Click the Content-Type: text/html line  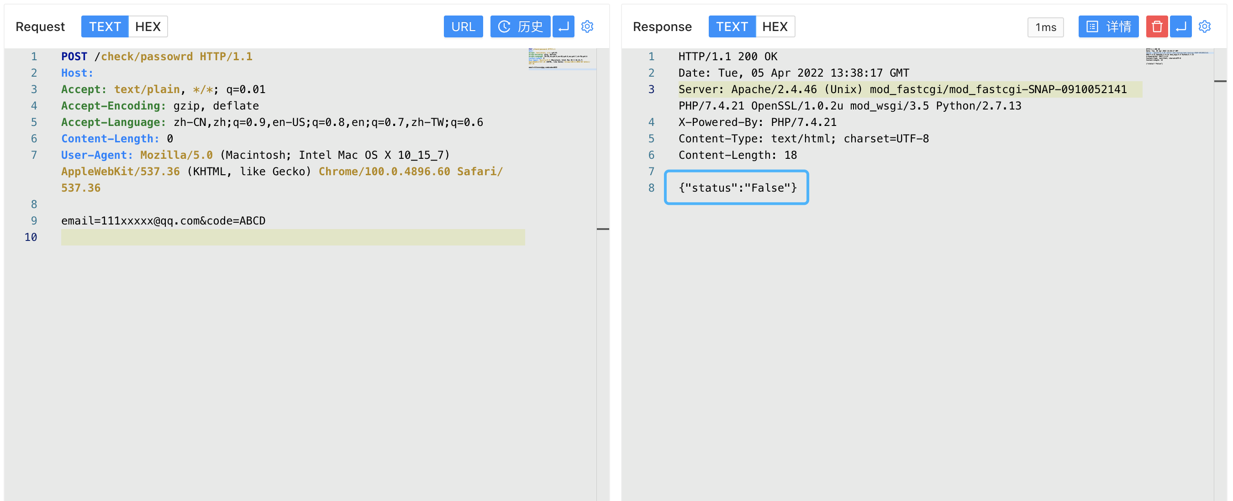[804, 139]
